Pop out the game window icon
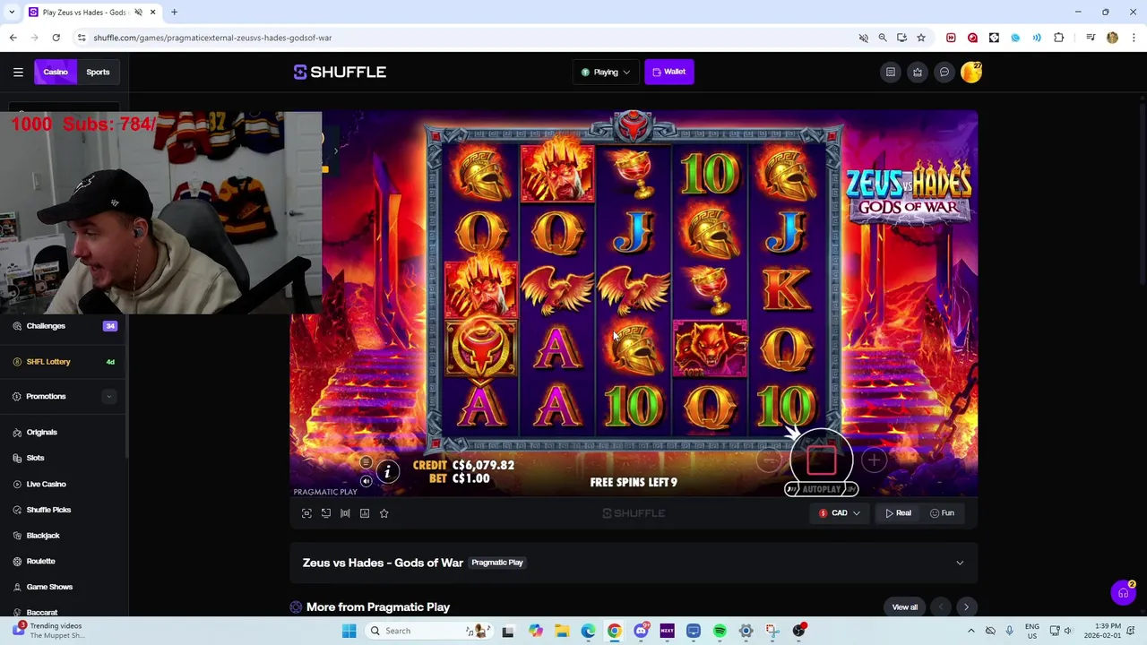This screenshot has width=1147, height=645. [x=326, y=513]
